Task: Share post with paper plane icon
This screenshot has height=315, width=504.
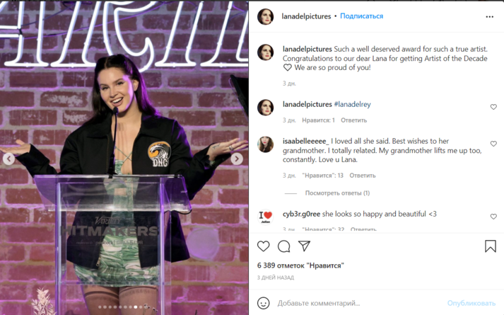Action: click(x=304, y=246)
